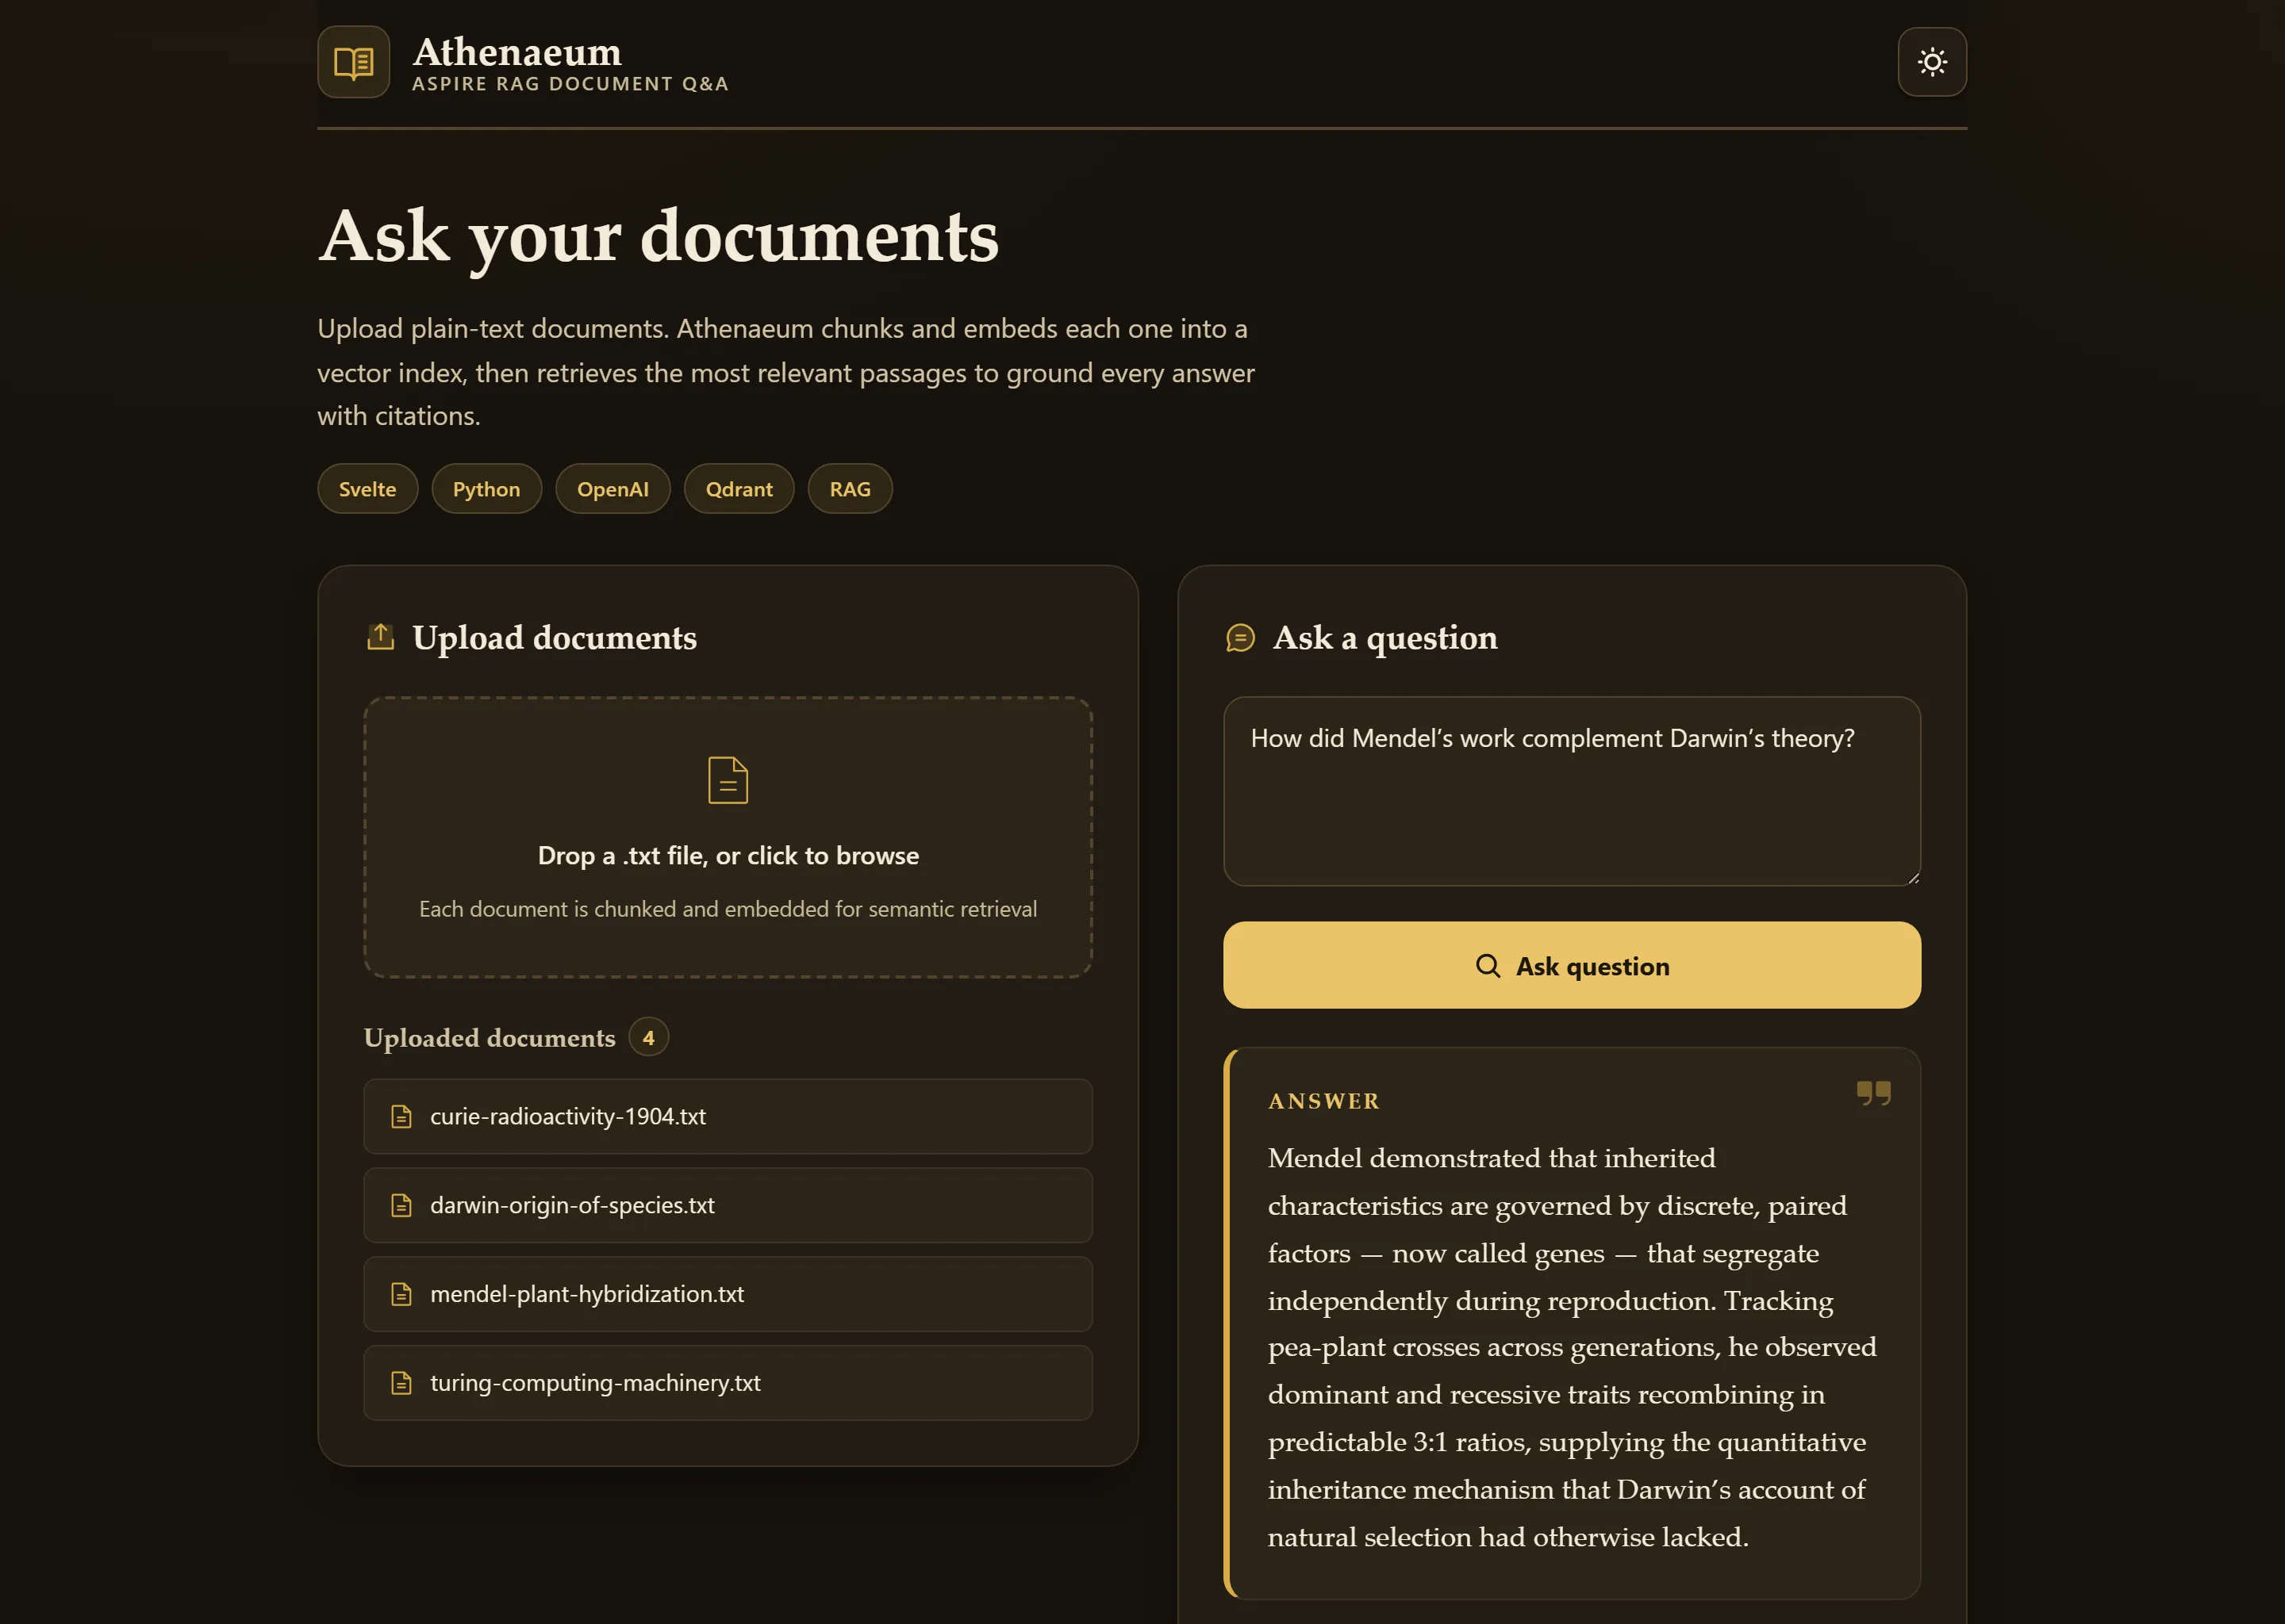Click the Upload documents heading

(555, 638)
